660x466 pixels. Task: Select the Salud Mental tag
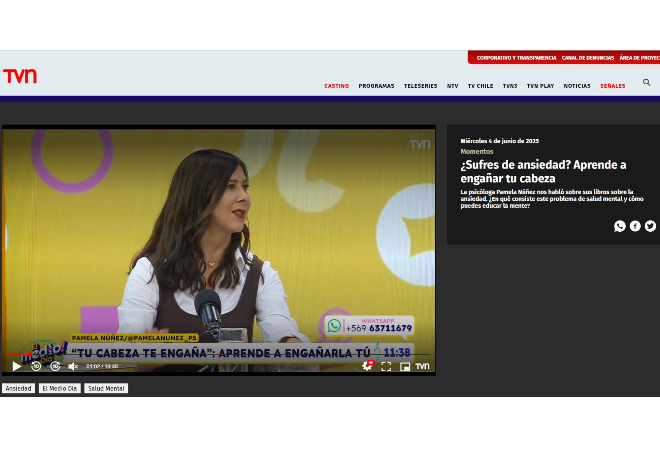106,388
